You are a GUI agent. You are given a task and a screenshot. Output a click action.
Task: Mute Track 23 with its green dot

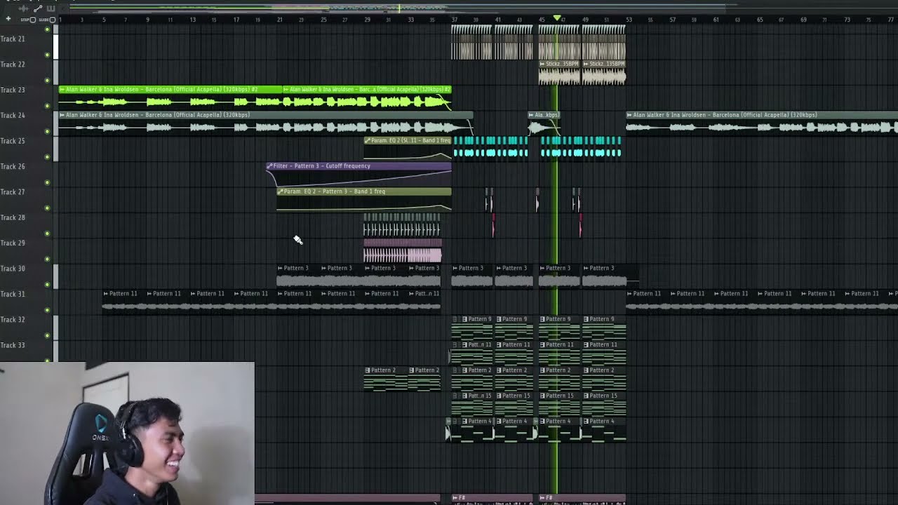click(48, 106)
